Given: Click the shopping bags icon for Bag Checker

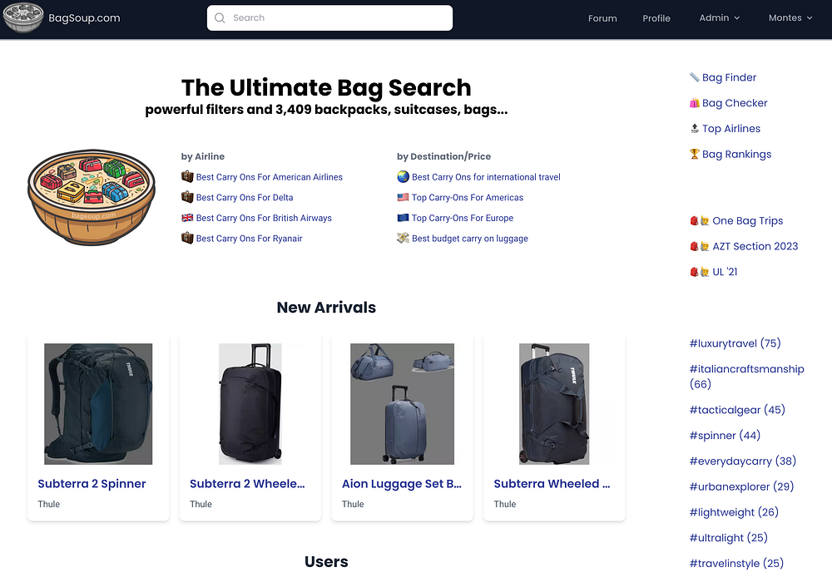Looking at the screenshot, I should [694, 103].
